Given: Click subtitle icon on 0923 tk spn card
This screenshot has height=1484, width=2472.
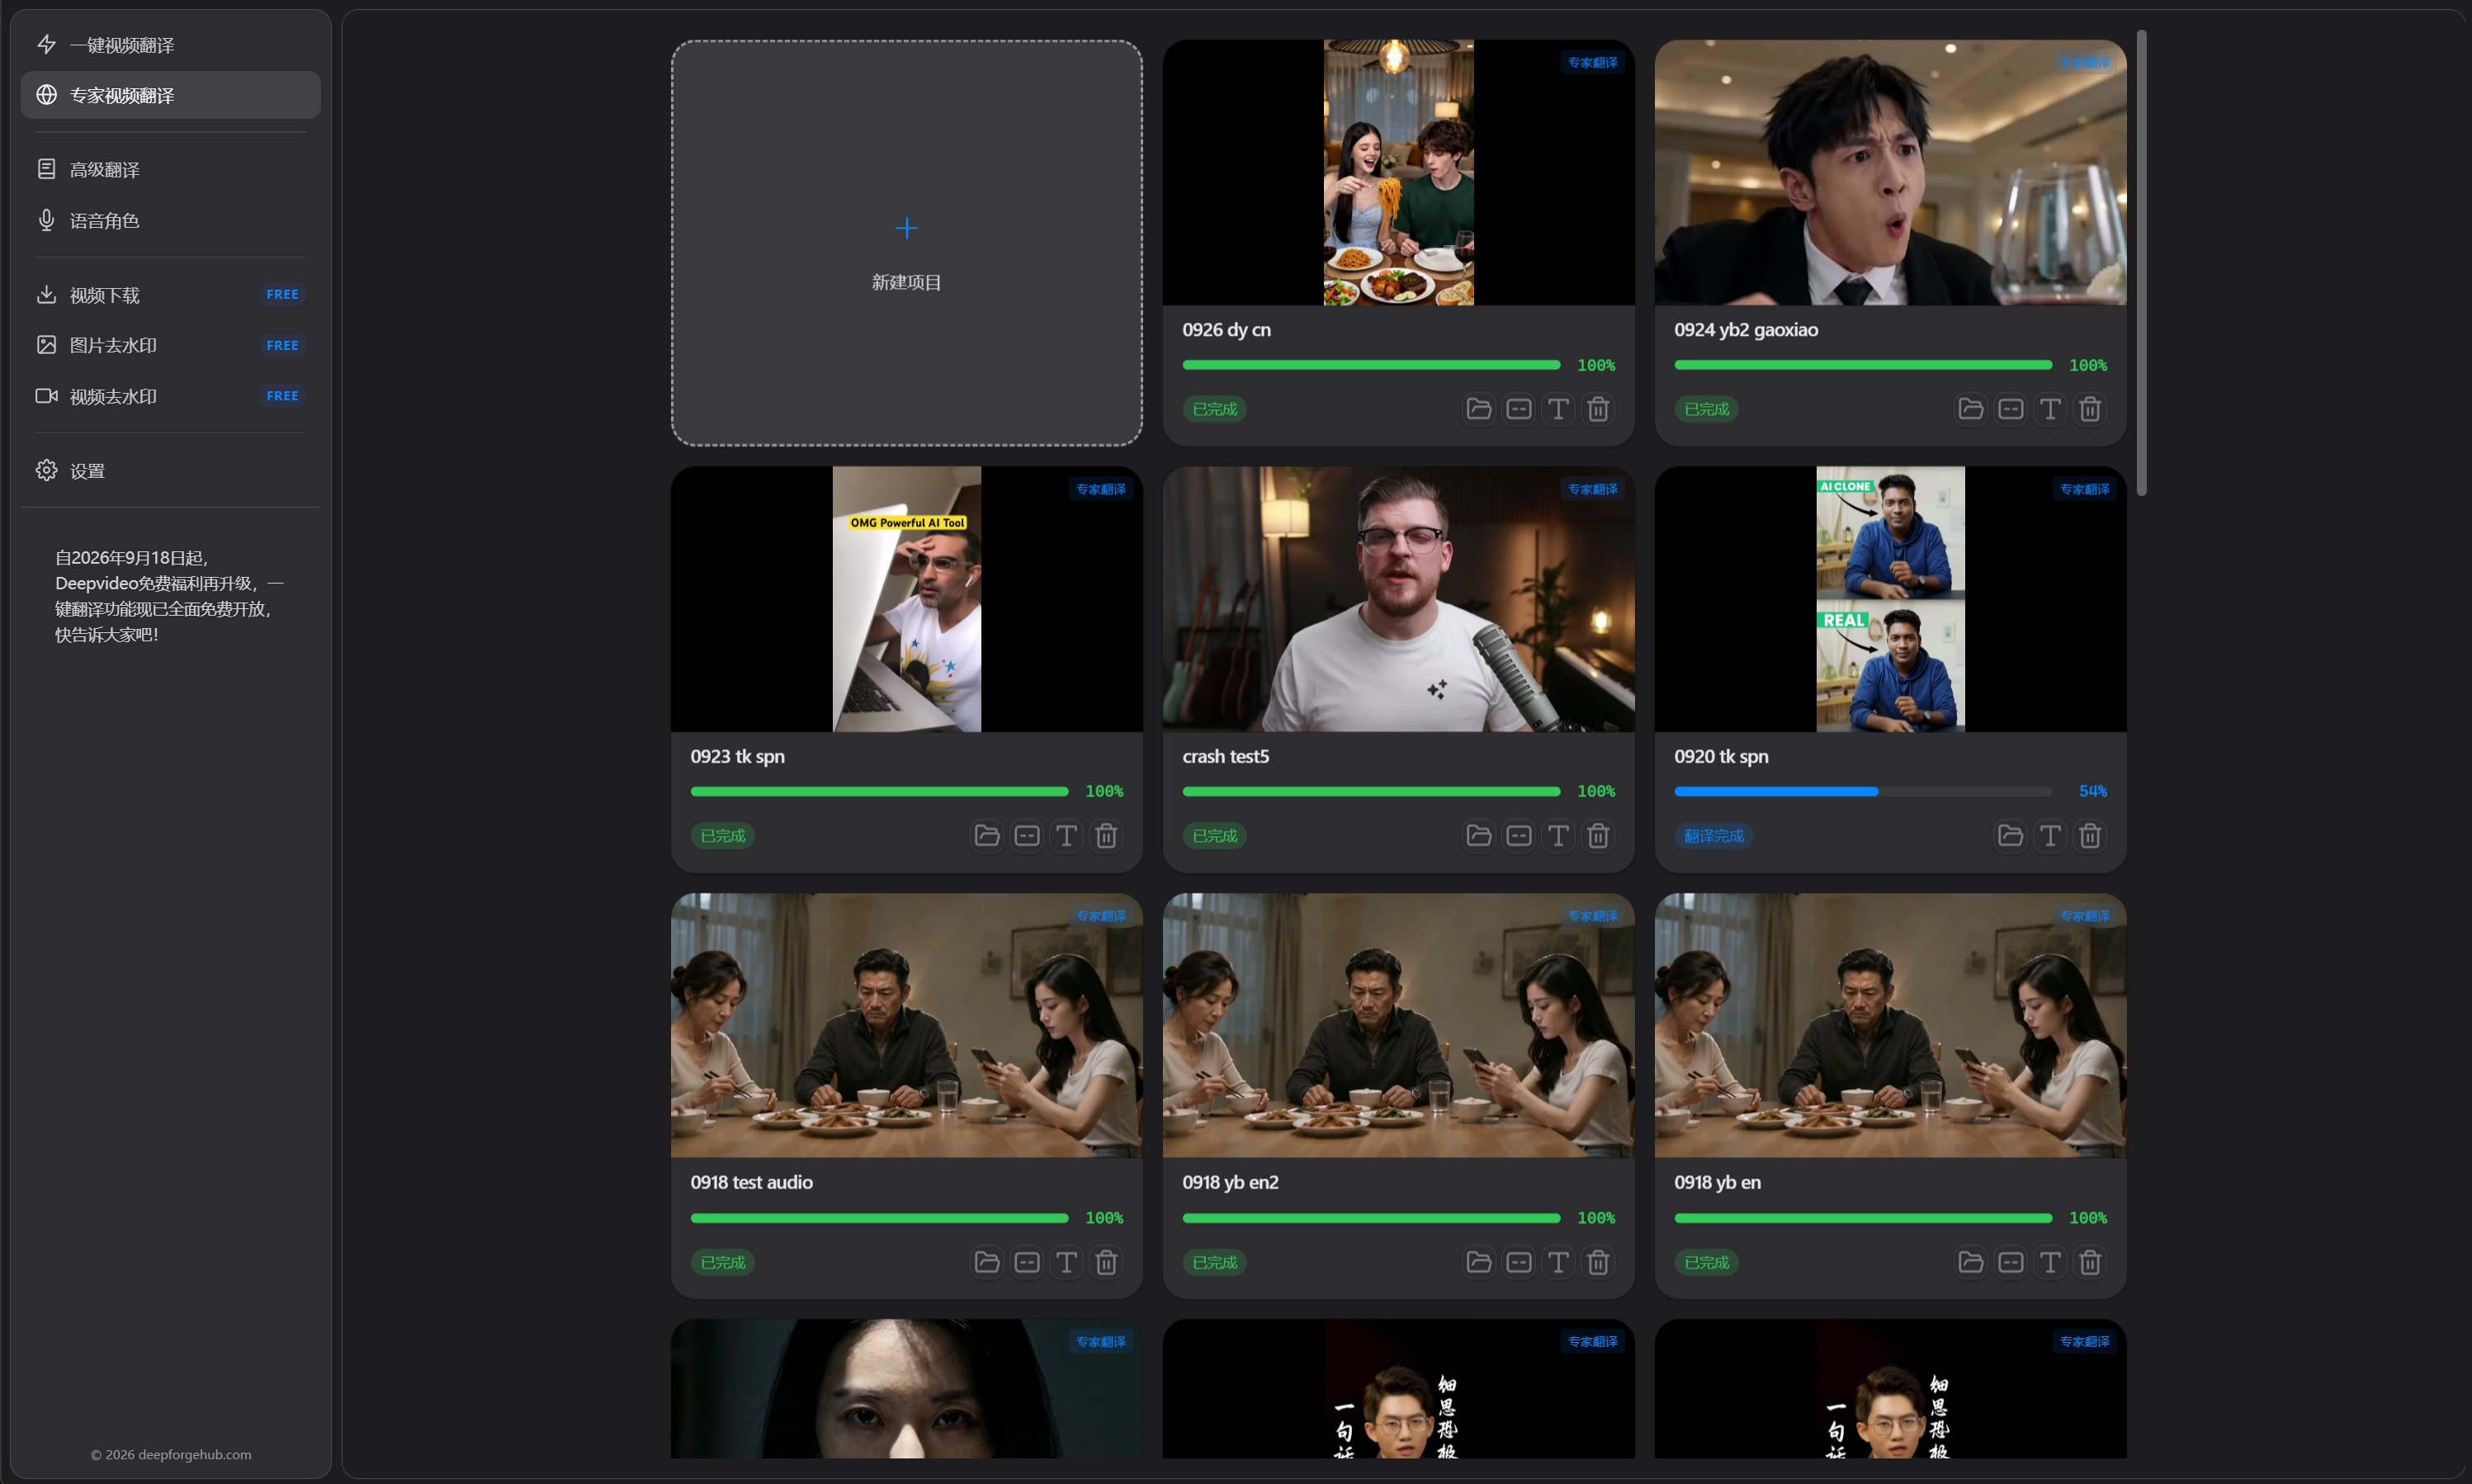Looking at the screenshot, I should (x=1026, y=836).
